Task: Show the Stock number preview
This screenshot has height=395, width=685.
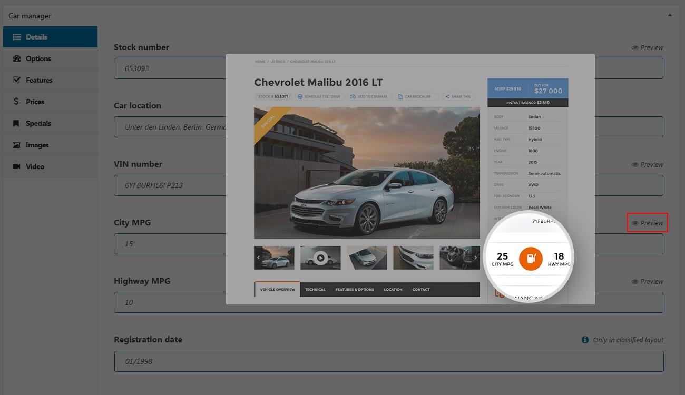Action: pos(647,47)
